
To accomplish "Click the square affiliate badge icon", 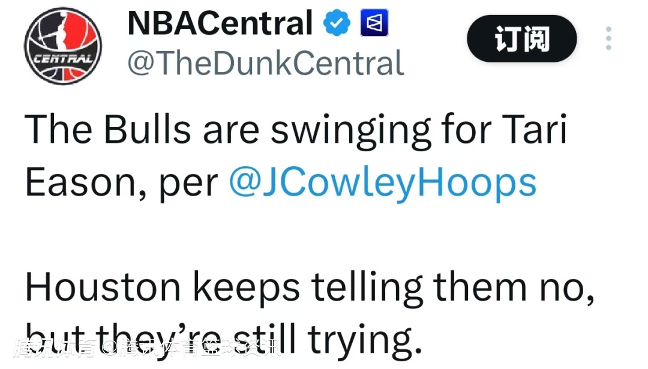I will [x=374, y=24].
